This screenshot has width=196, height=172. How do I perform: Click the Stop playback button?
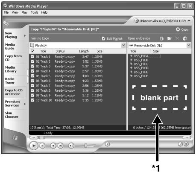tap(42, 146)
